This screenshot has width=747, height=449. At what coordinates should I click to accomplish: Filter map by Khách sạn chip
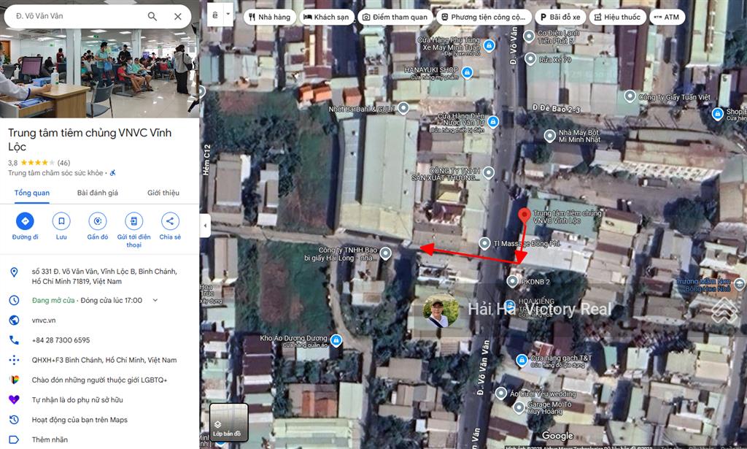coord(326,18)
